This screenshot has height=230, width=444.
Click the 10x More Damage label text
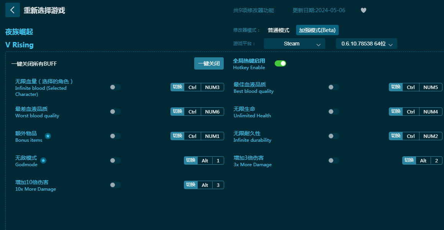point(36,189)
